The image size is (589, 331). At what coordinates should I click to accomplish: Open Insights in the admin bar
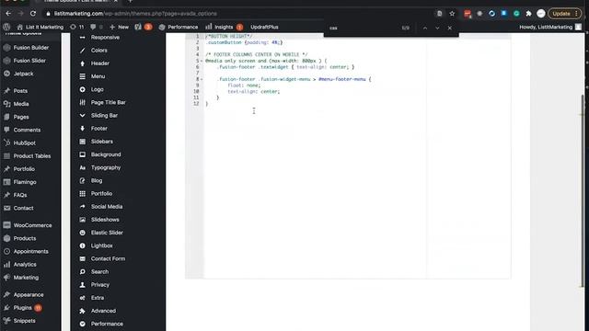point(225,27)
